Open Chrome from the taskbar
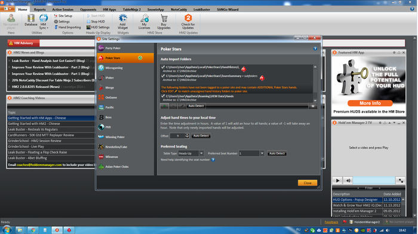The height and width of the screenshot is (234, 418). [x=33, y=230]
